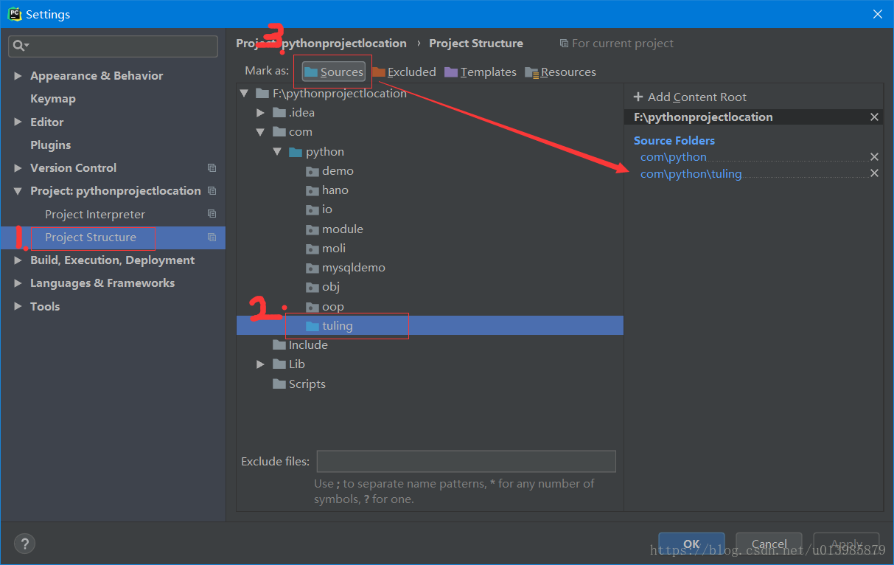The image size is (894, 565).
Task: Unmark com\python\tuling source folder with X
Action: pyautogui.click(x=874, y=173)
